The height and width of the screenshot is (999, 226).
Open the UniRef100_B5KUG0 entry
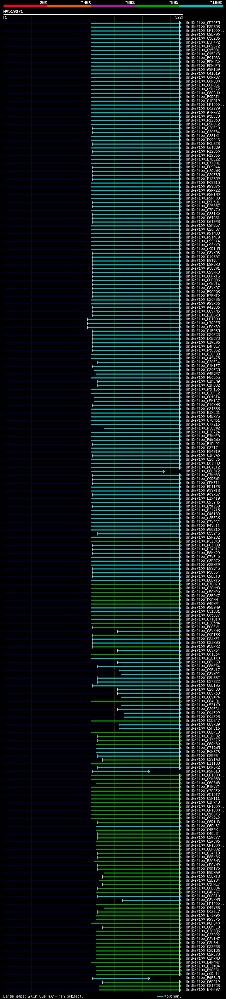pos(203,62)
